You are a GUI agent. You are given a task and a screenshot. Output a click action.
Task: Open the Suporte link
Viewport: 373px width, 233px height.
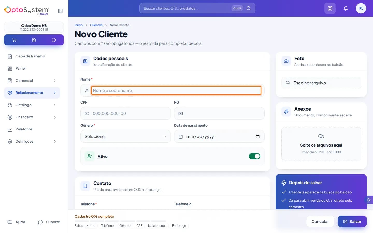click(49, 222)
